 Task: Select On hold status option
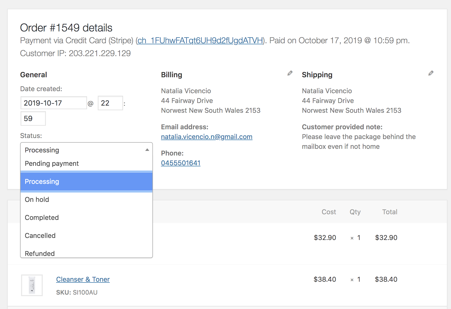37,200
